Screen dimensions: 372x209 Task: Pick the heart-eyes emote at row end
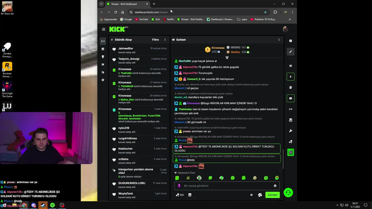[x=277, y=178]
